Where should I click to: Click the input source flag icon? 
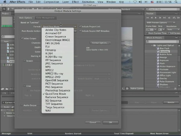pos(152,2)
